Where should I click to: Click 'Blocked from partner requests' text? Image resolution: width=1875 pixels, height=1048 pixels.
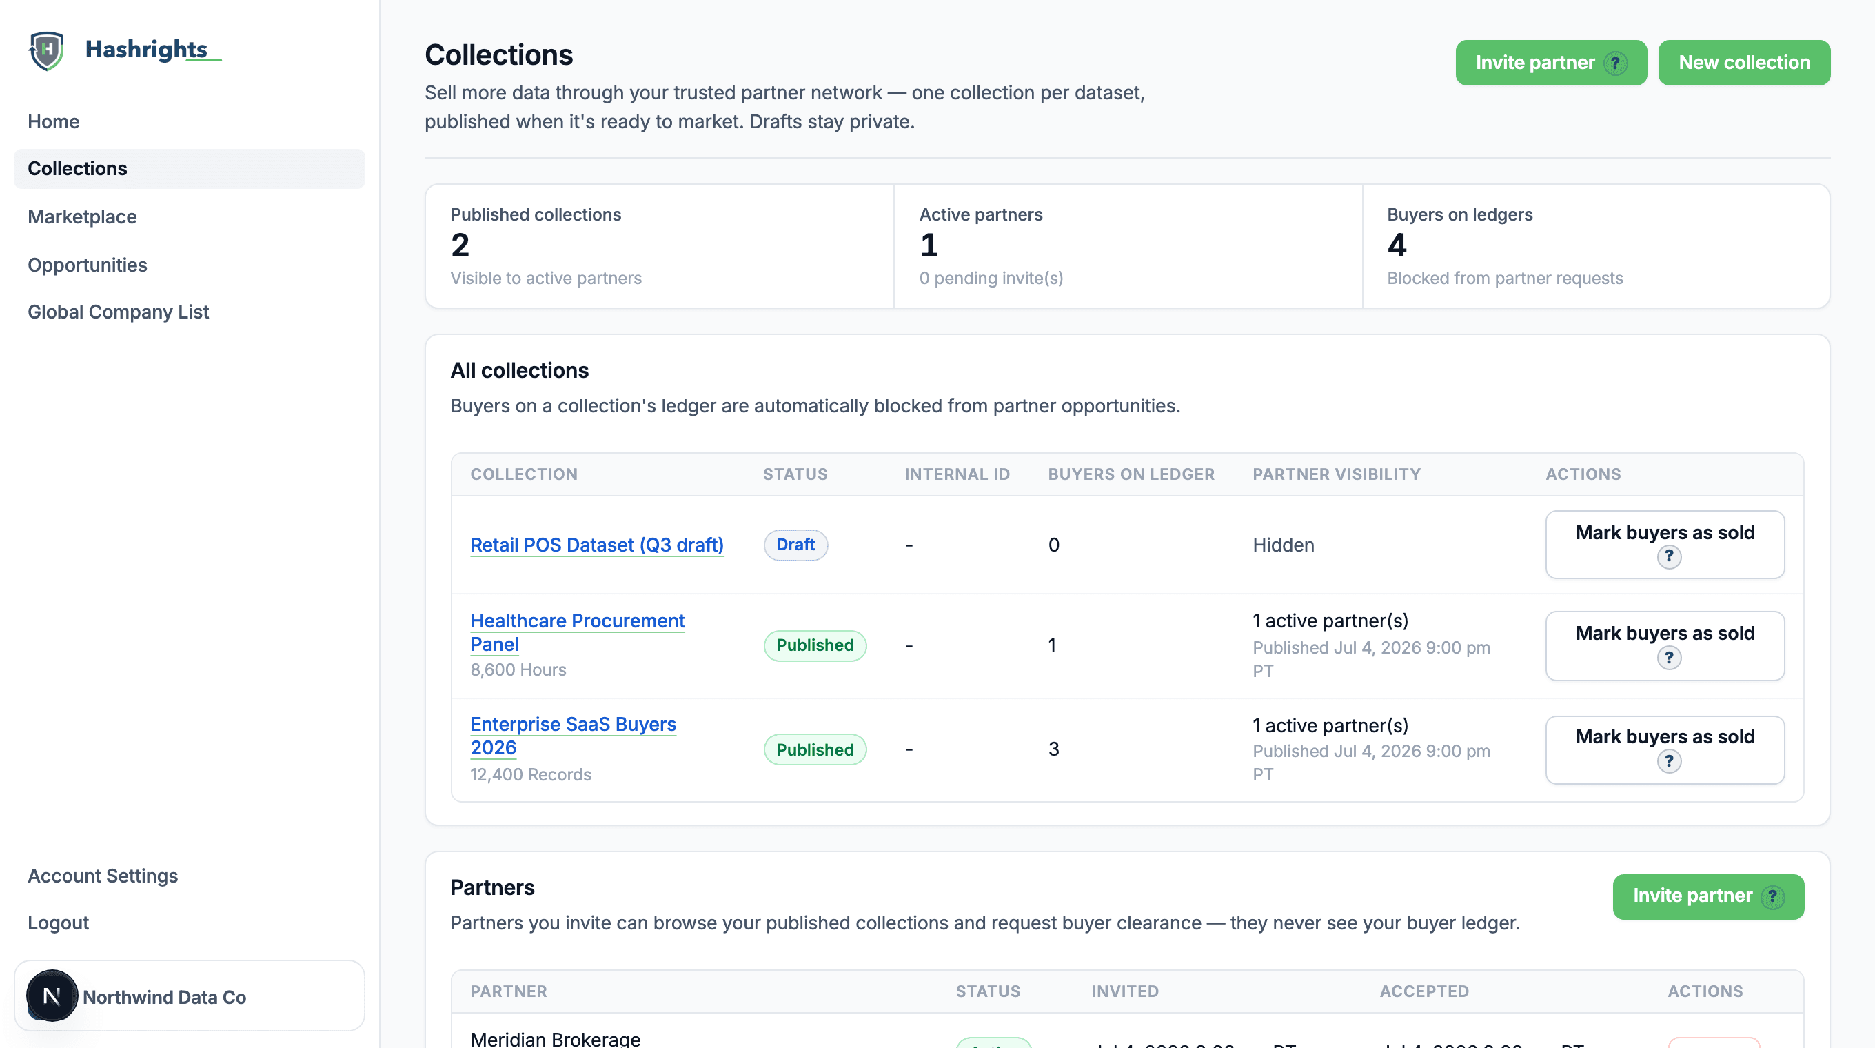[x=1505, y=279]
